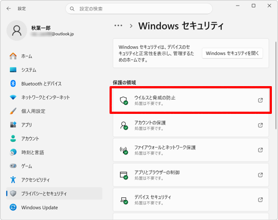Open account name 秋葉一郎
Viewport: 278px width, 220px height.
pos(41,28)
